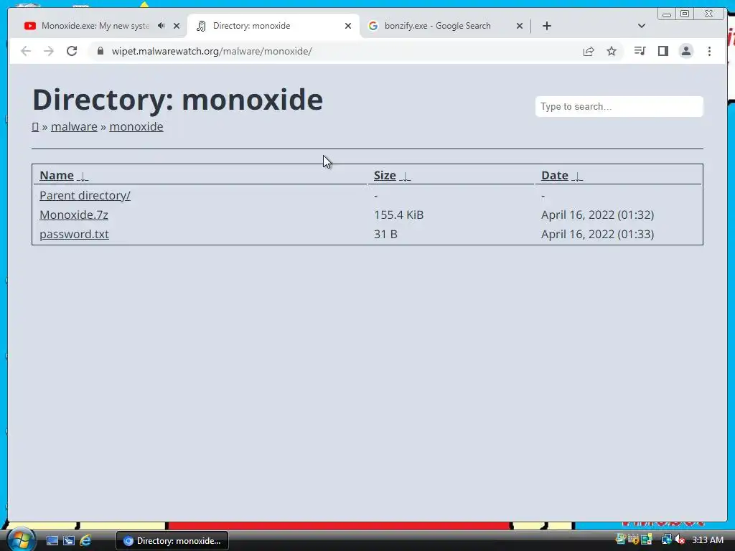Switch to the Monoxide.exe YouTube tab
Image resolution: width=735 pixels, height=551 pixels.
95,26
